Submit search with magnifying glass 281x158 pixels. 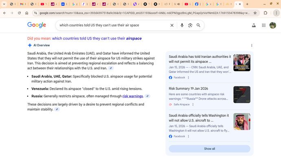[198, 25]
